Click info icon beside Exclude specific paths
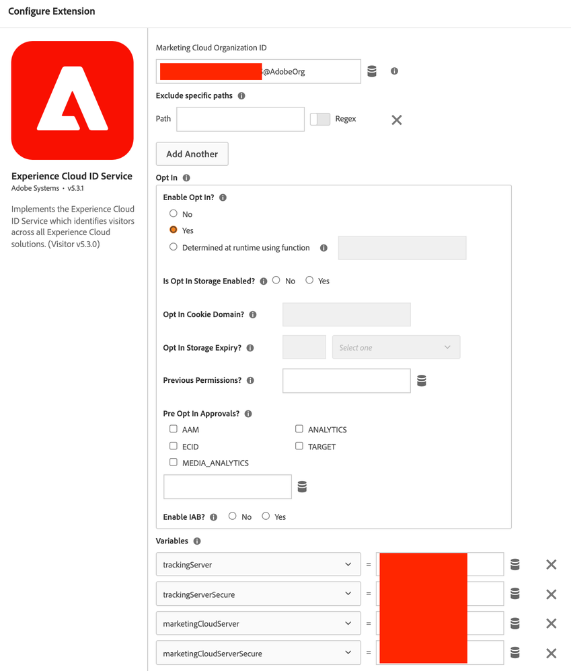The image size is (571, 671). point(241,96)
